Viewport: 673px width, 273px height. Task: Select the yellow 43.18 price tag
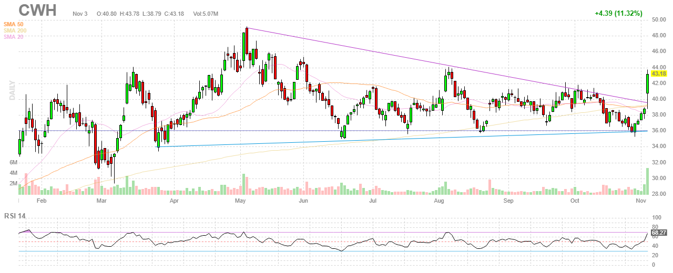point(659,73)
